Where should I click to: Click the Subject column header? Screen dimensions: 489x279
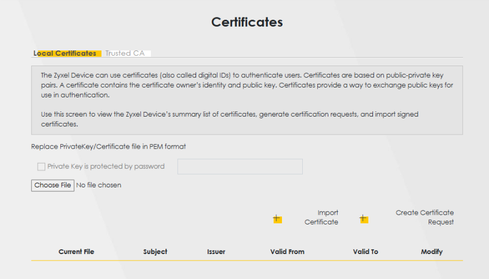tap(155, 252)
